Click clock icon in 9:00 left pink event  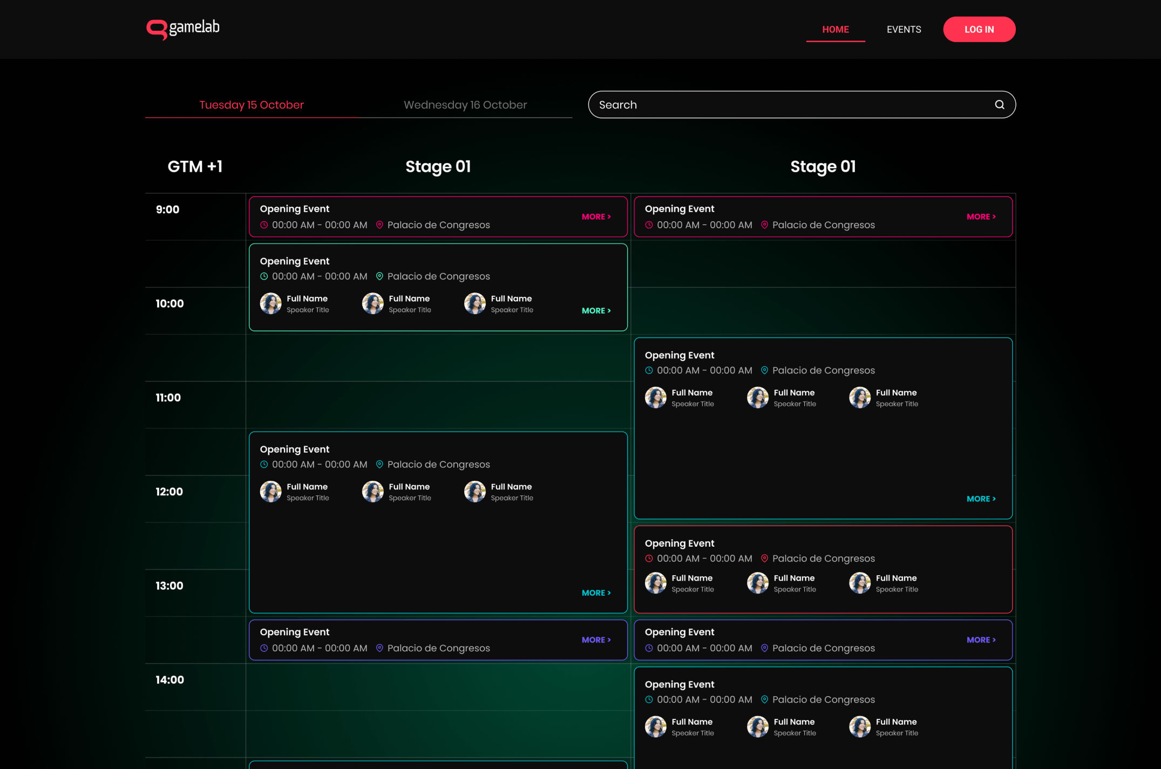[264, 225]
